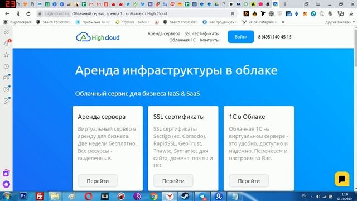The width and height of the screenshot is (357, 201).
Task: Click the flame extension icon in the toolbar
Action: (x=254, y=13)
